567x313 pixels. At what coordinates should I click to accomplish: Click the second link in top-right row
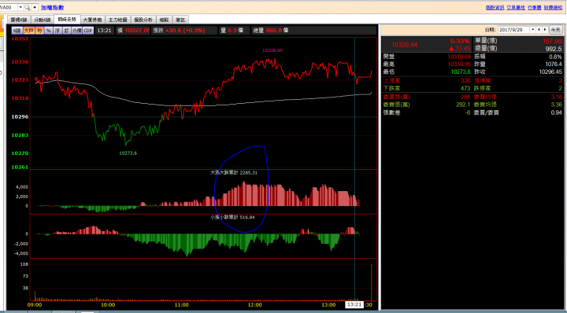coord(516,8)
